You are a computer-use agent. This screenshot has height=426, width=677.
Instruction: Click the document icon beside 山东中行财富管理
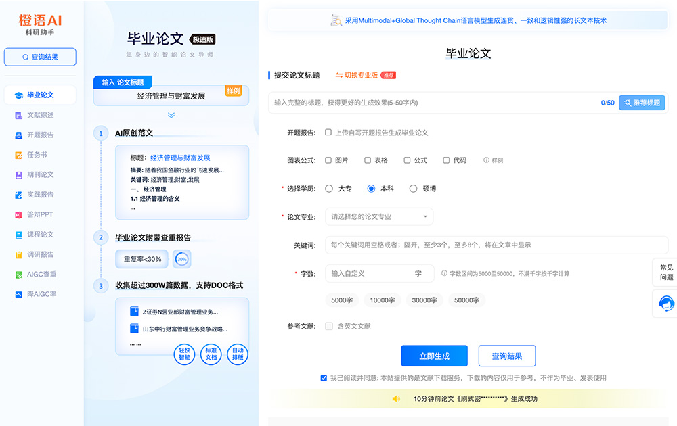tap(134, 329)
